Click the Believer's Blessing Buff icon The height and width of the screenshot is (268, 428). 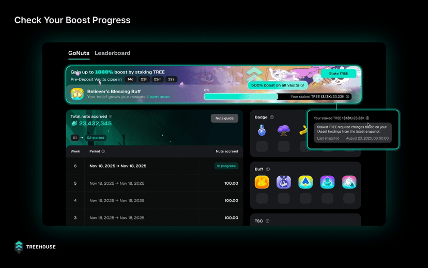(77, 94)
